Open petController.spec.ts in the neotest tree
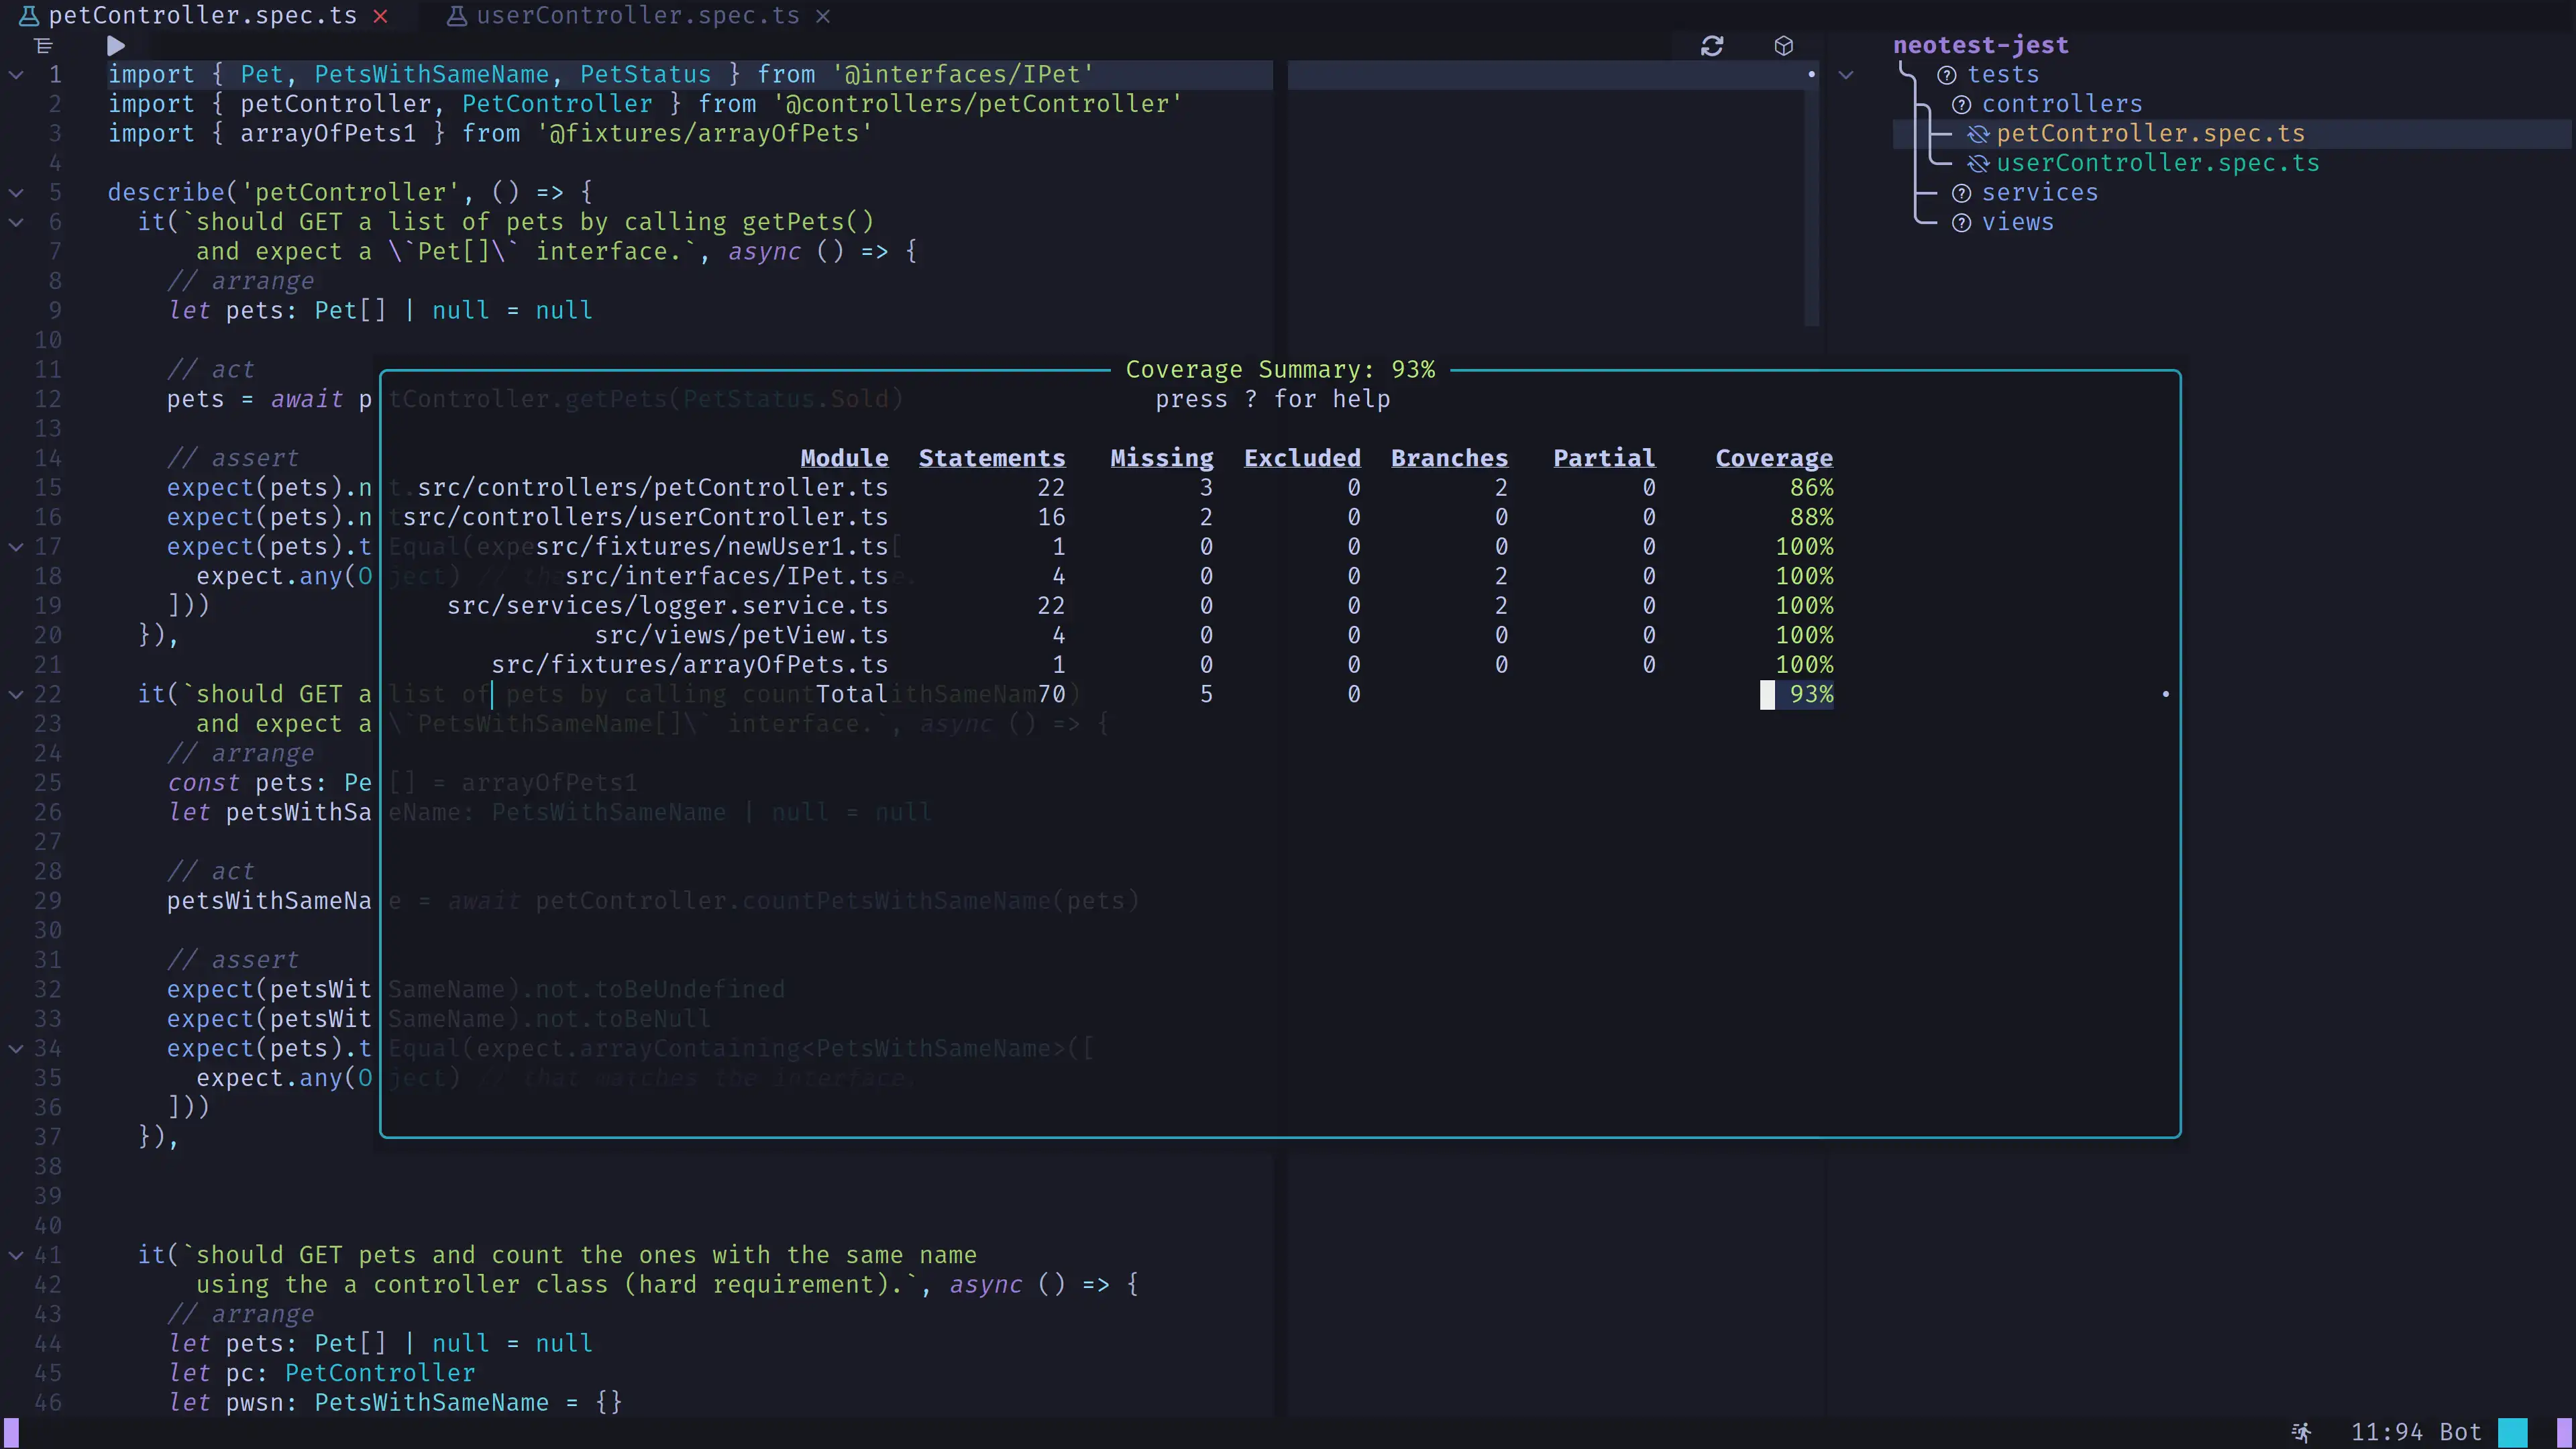 (x=2151, y=134)
